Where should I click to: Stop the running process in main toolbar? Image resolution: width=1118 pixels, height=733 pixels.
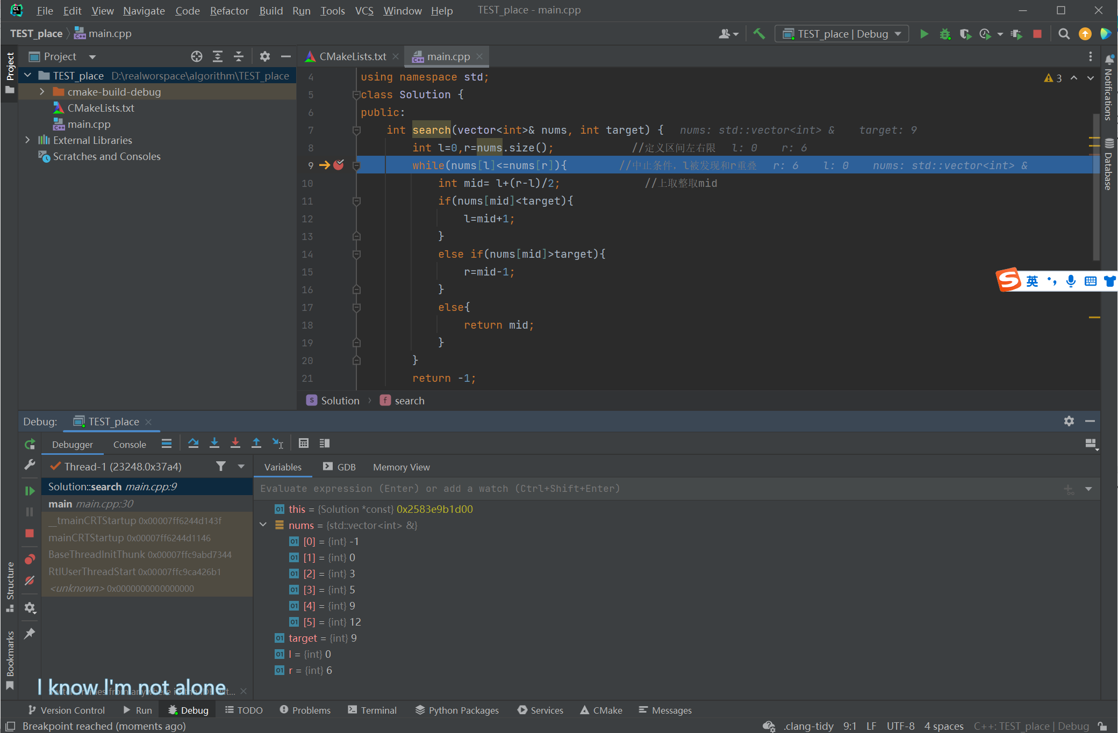tap(1037, 34)
